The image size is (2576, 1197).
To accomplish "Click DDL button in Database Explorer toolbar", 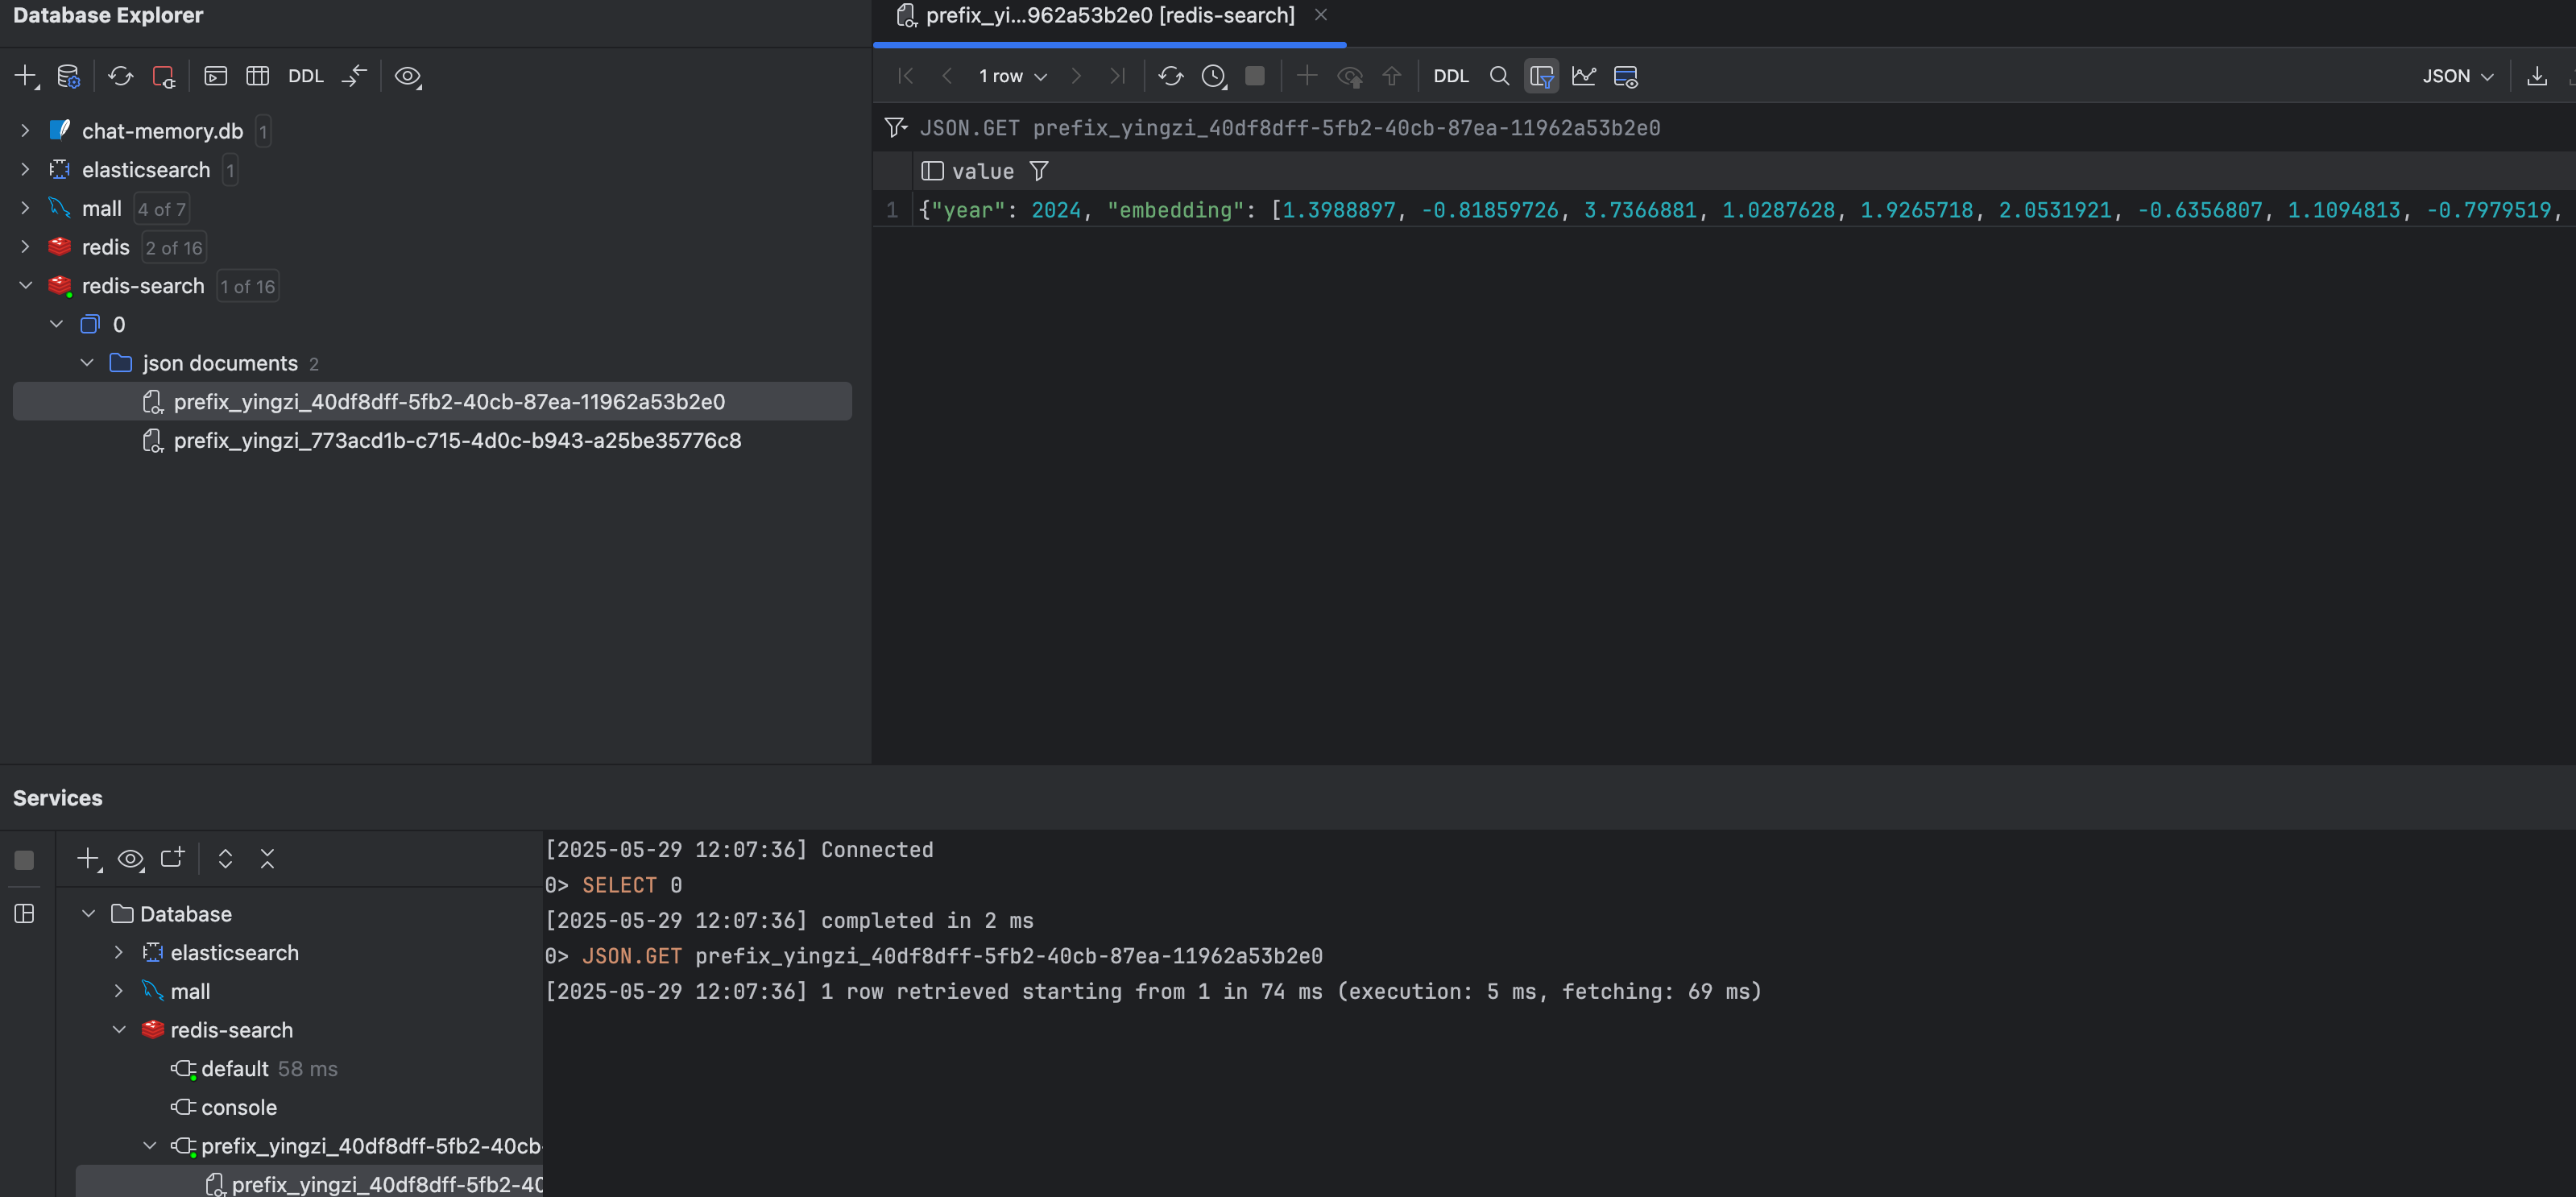I will 306,76.
